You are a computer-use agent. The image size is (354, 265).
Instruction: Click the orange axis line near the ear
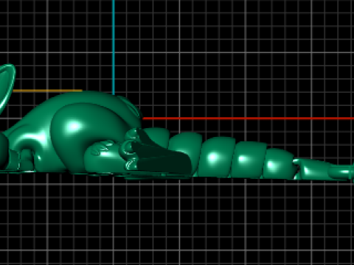[x=47, y=91]
